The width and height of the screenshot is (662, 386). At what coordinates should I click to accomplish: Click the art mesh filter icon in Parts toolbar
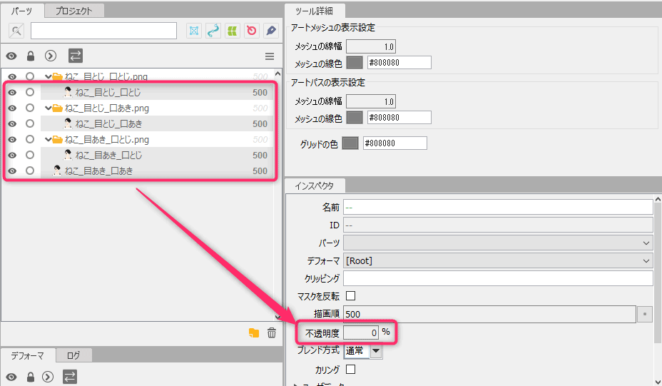click(193, 31)
